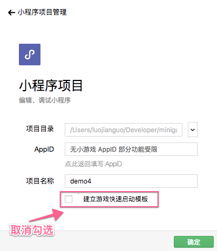Image resolution: width=217 pixels, height=251 pixels.
Task: Click the 项目名称 field label
Action: coord(40,181)
